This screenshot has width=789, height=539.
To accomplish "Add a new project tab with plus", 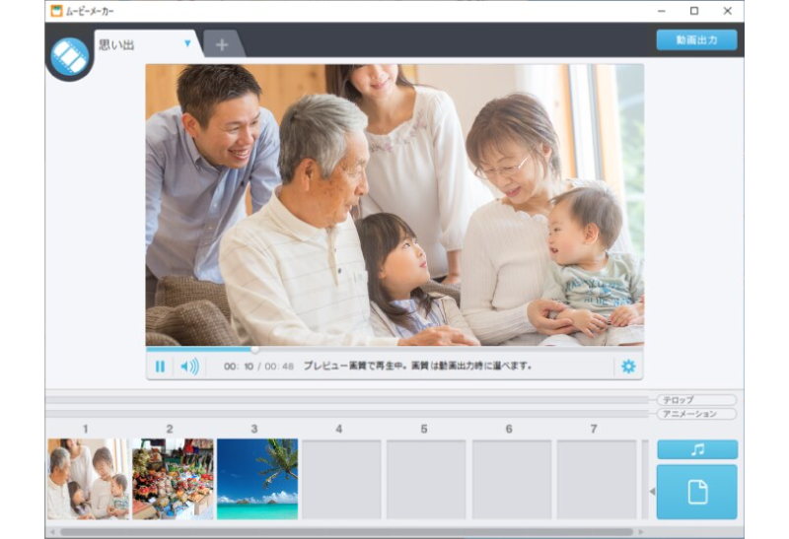I will click(222, 44).
